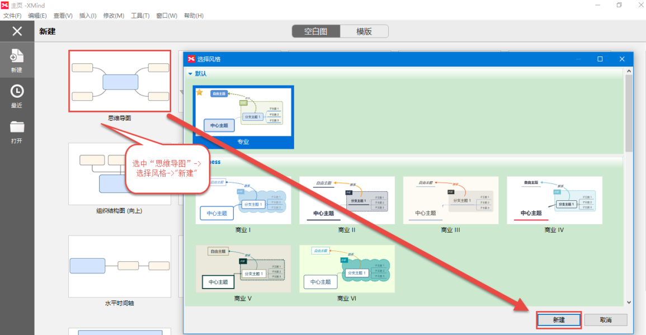This screenshot has width=646, height=335.
Task: Click the 商业 IV label text
Action: [554, 230]
